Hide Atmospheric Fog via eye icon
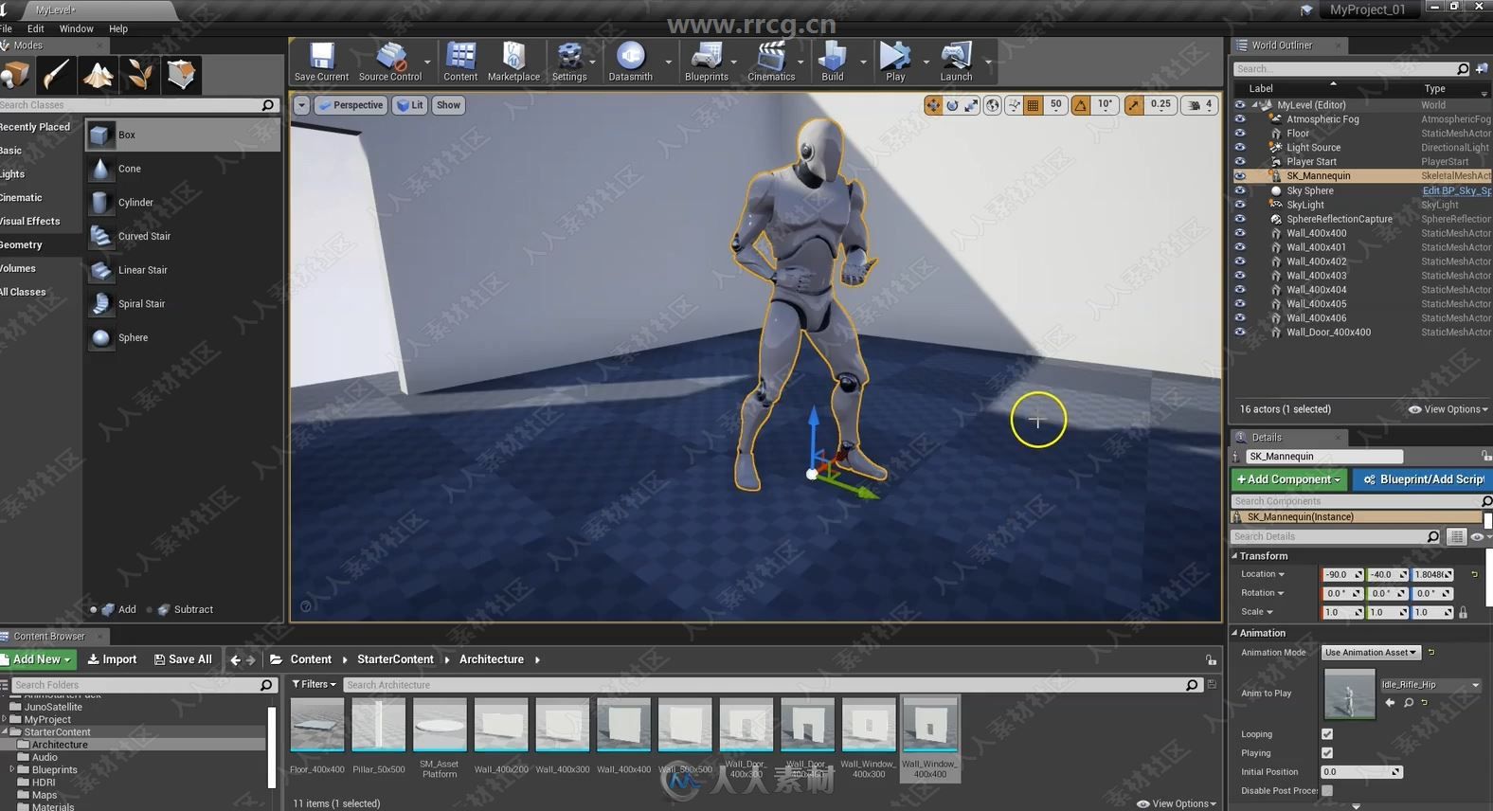Image resolution: width=1493 pixels, height=811 pixels. coord(1240,119)
